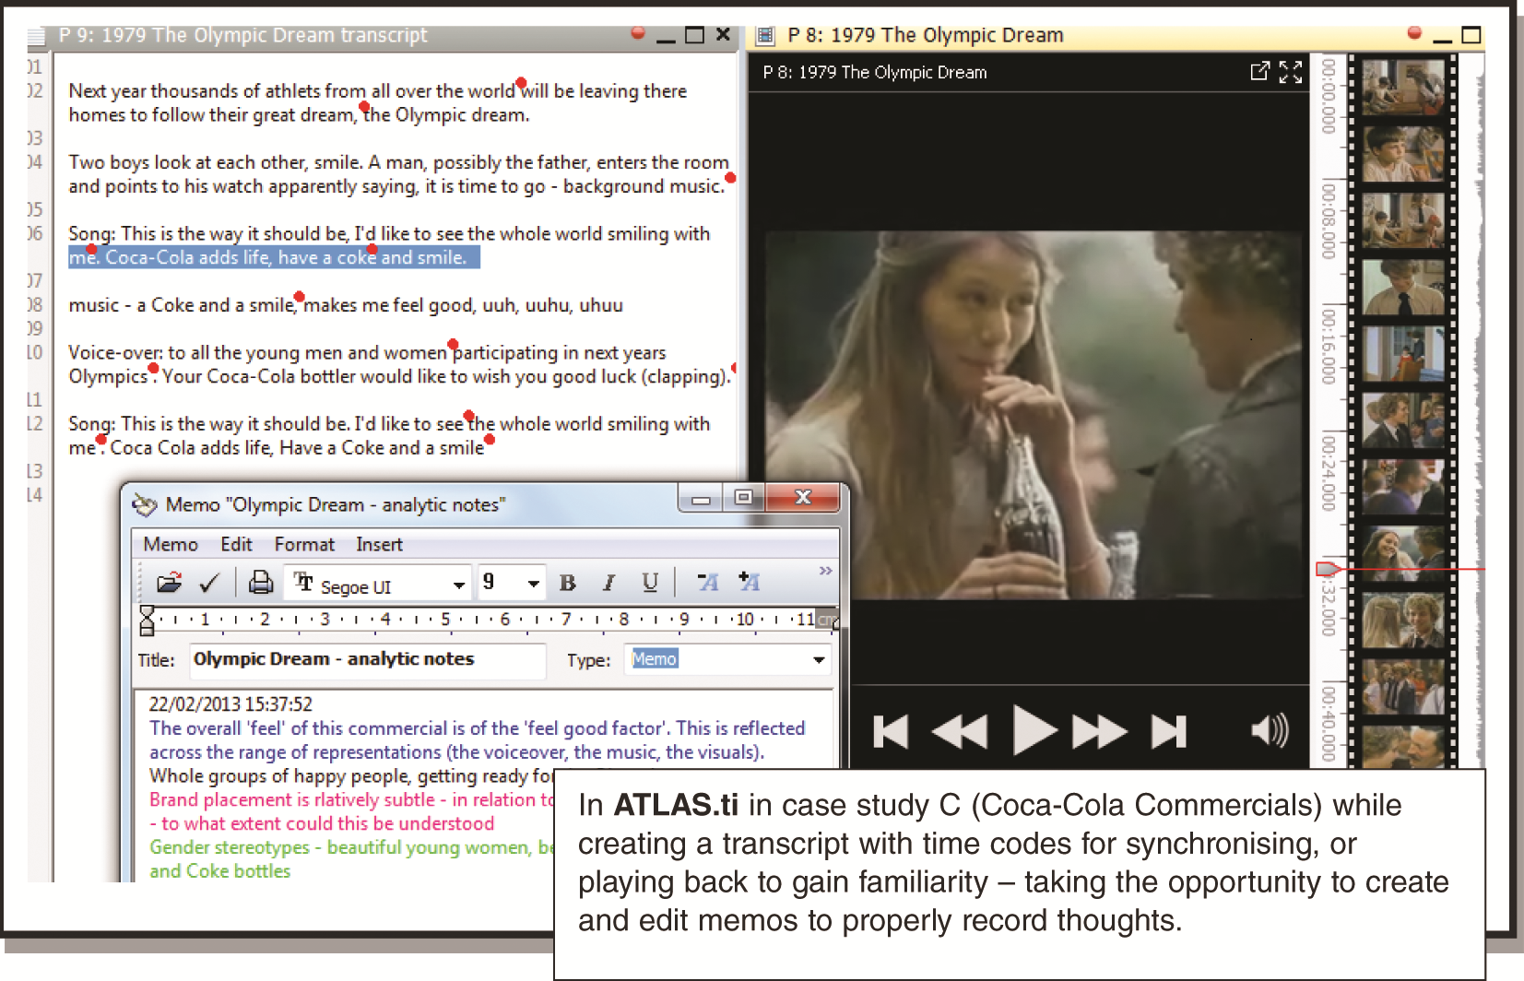Minimize the memo window
Screen dimensions: 1524x981
(x=702, y=498)
